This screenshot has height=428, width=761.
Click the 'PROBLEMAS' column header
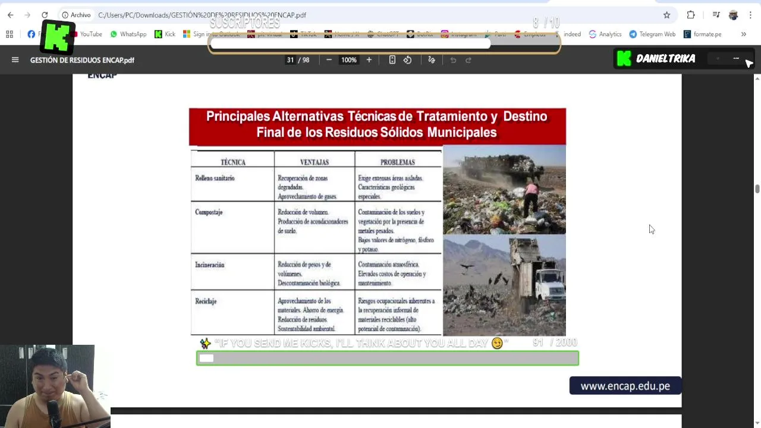coord(398,162)
